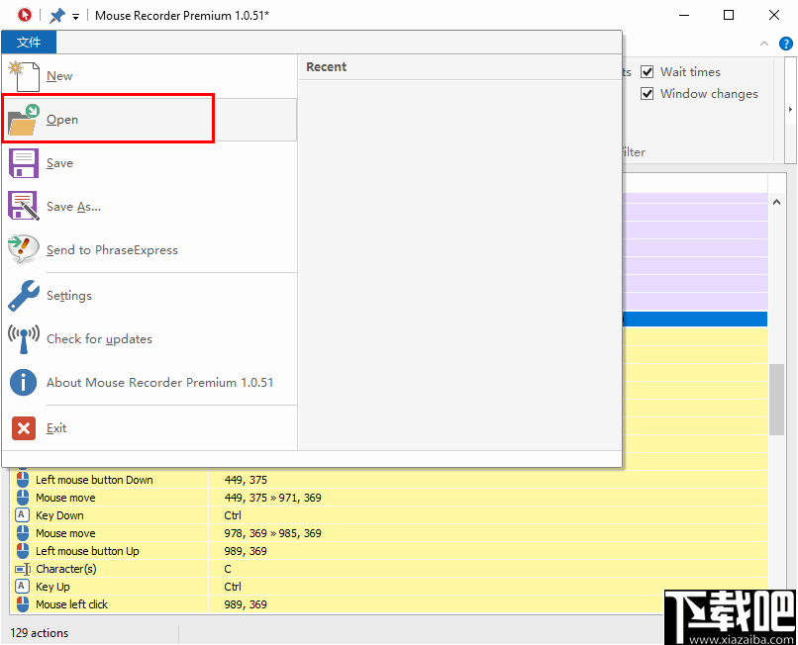This screenshot has height=645, width=798.
Task: Click the About info icon
Action: (23, 382)
